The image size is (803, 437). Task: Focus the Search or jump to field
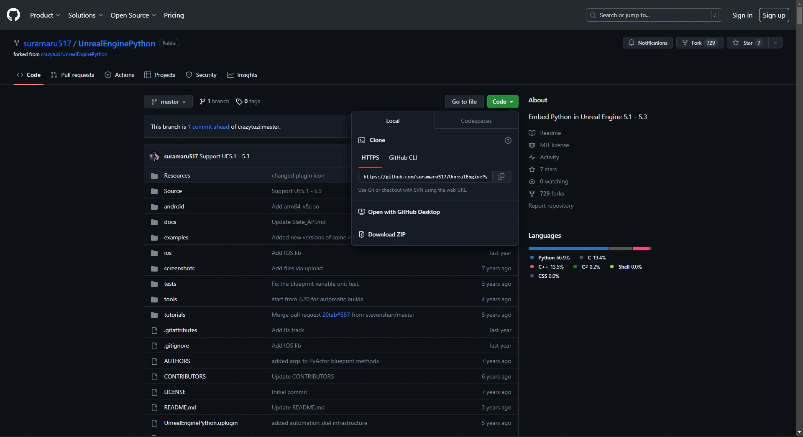(654, 15)
